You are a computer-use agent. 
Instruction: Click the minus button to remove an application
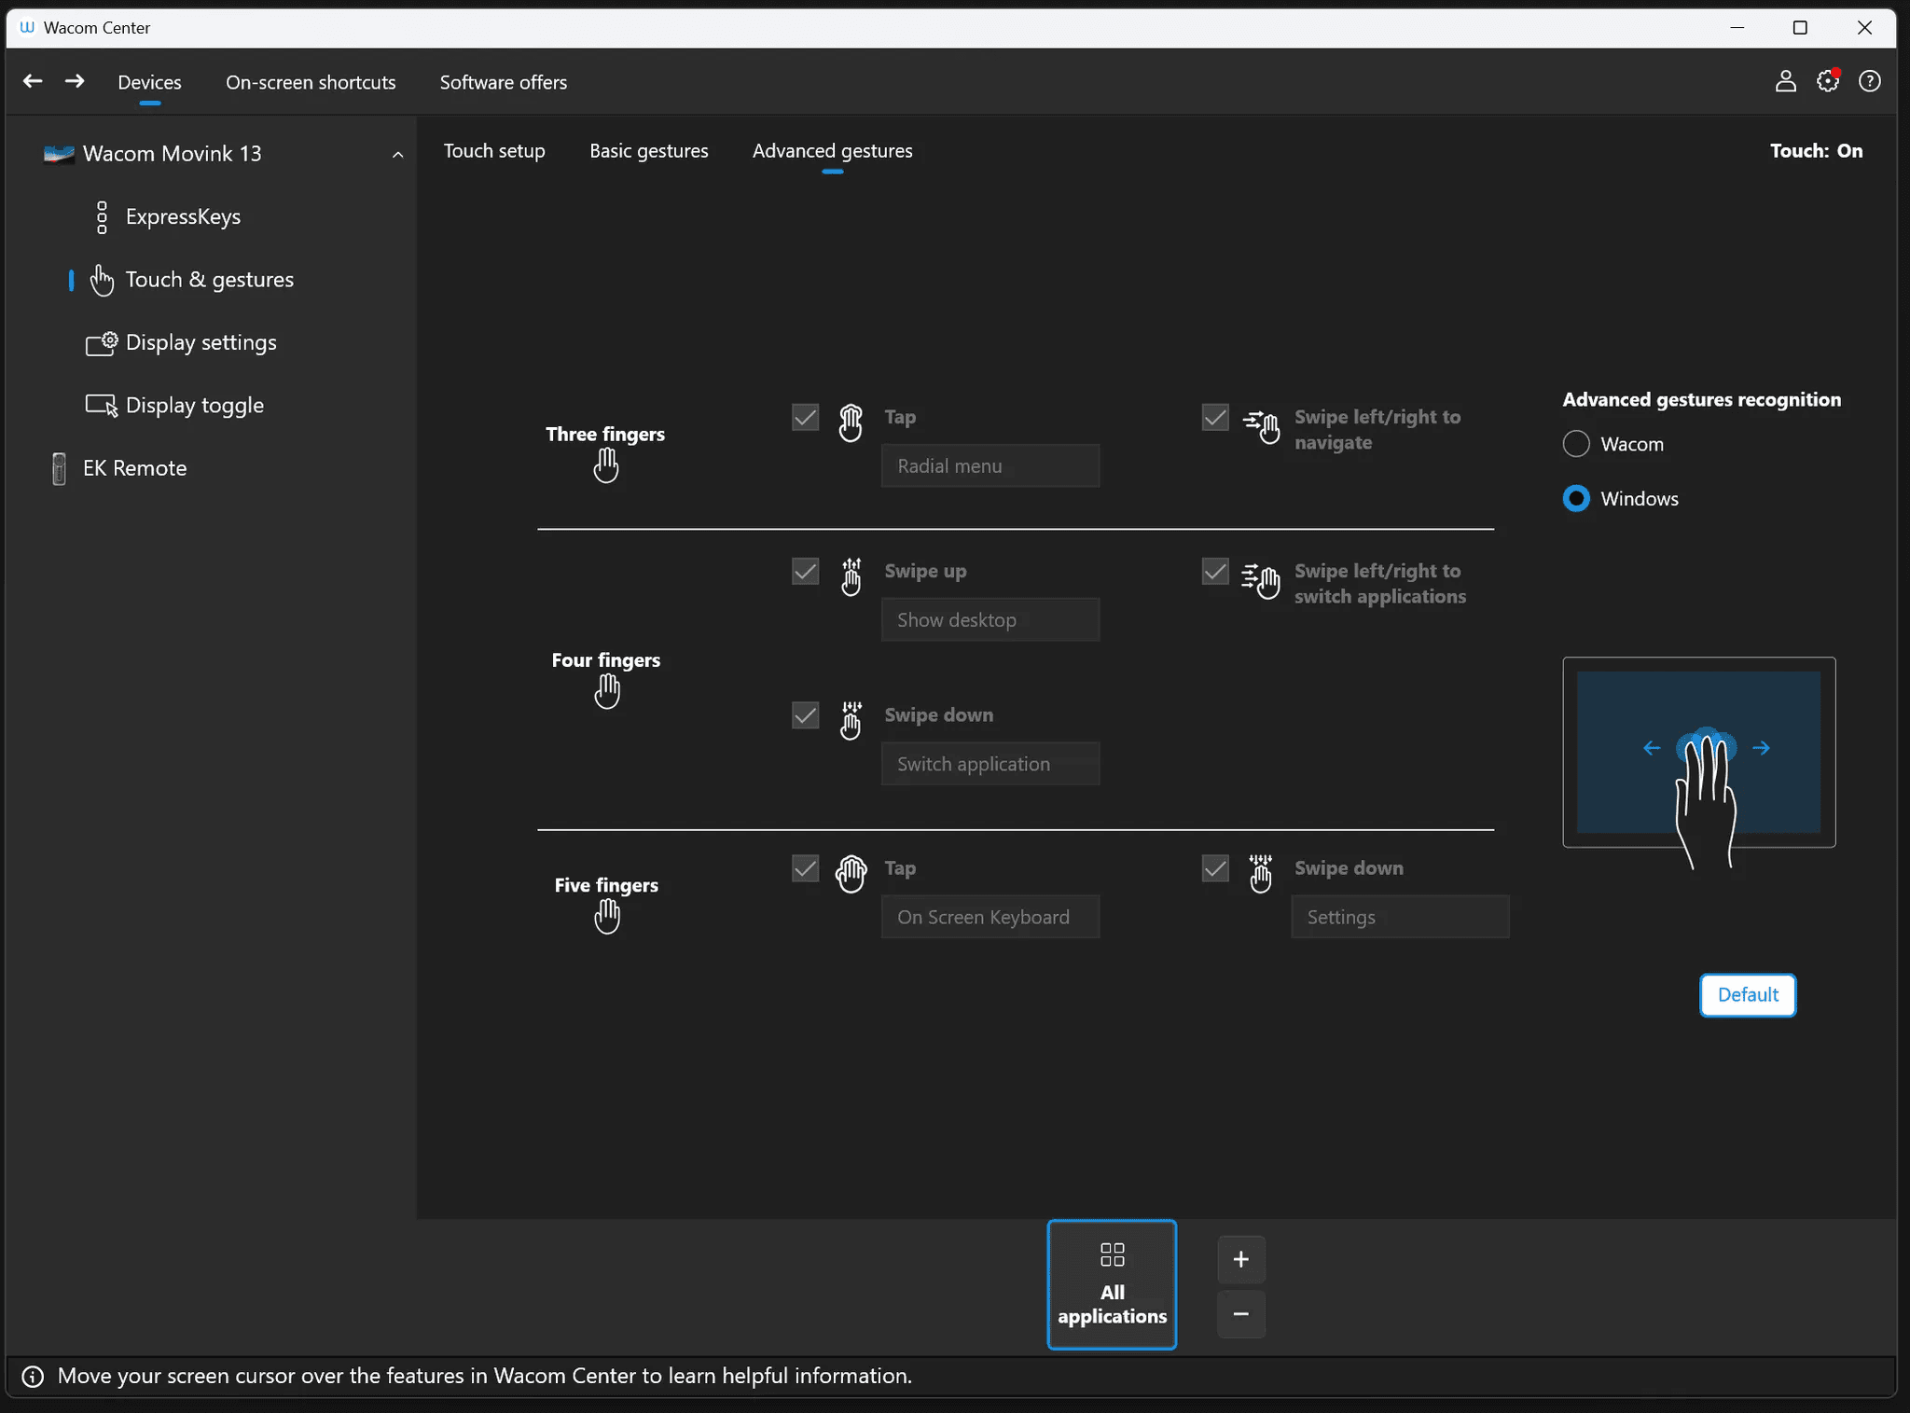(1240, 1314)
